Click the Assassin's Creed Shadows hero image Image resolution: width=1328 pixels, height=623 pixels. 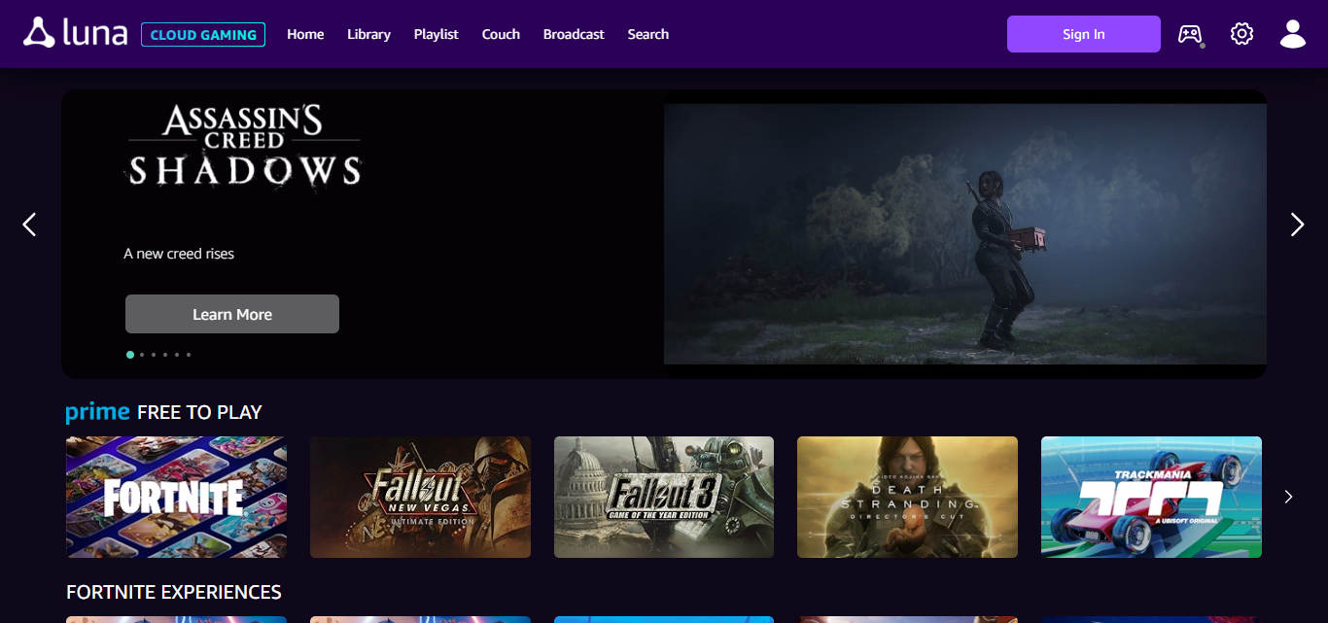point(965,234)
